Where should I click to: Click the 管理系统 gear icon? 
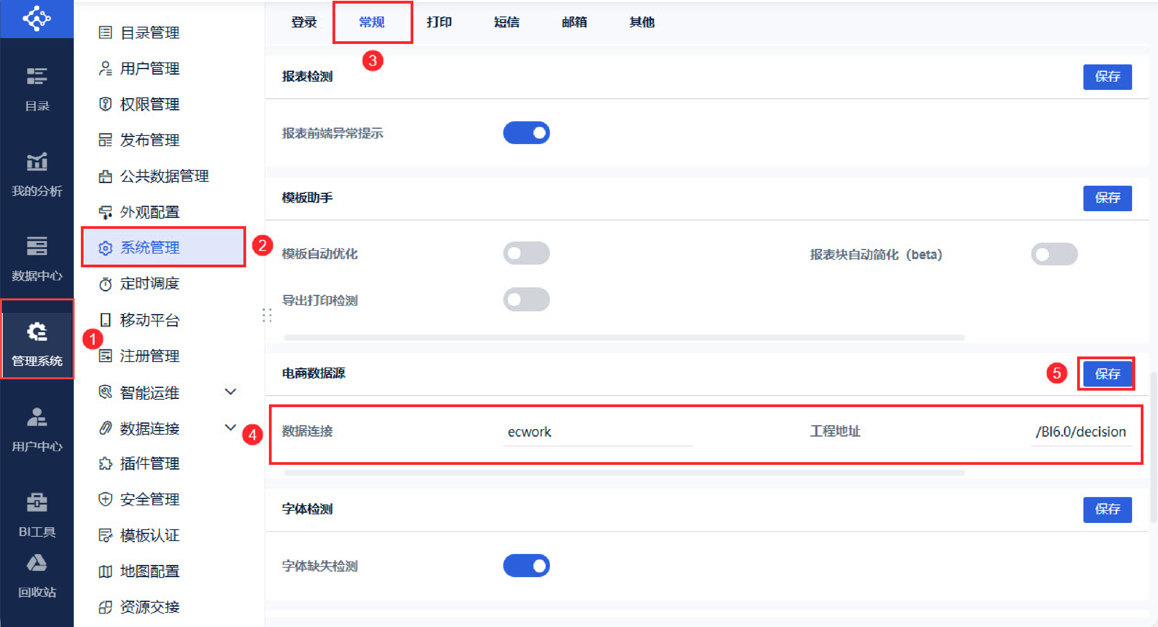(37, 333)
